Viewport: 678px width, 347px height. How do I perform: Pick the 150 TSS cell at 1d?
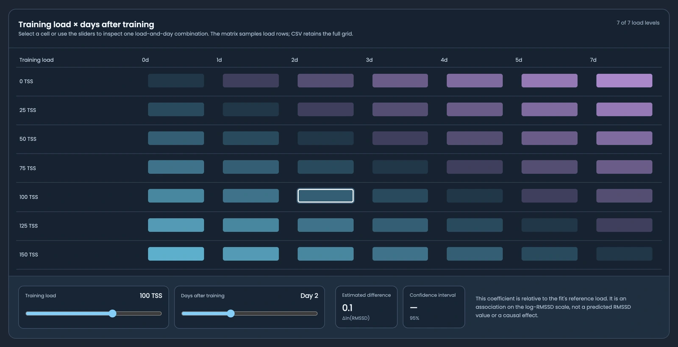tap(251, 254)
